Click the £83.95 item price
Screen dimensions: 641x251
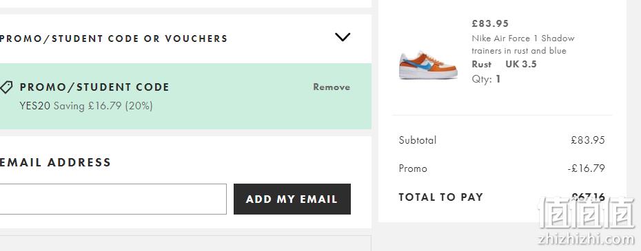coord(490,23)
